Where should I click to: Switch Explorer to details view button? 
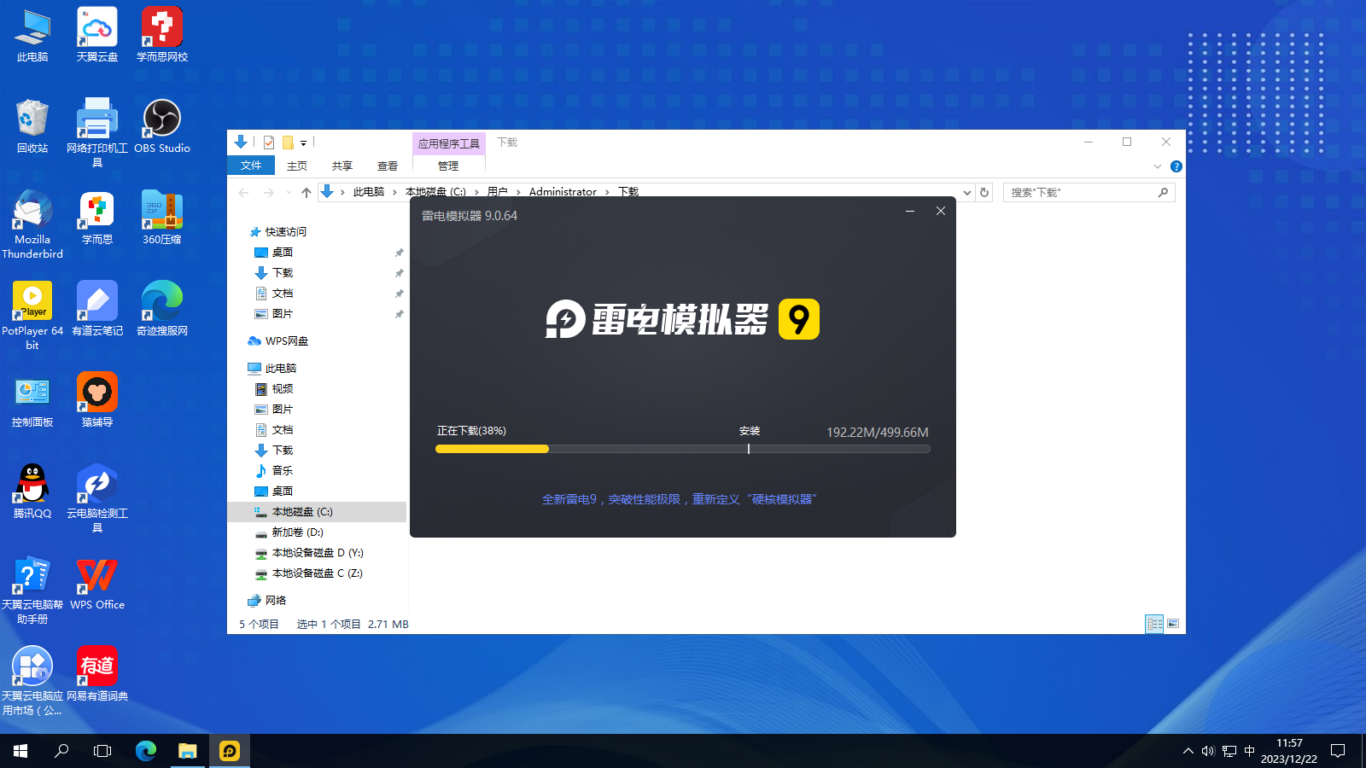coord(1154,624)
